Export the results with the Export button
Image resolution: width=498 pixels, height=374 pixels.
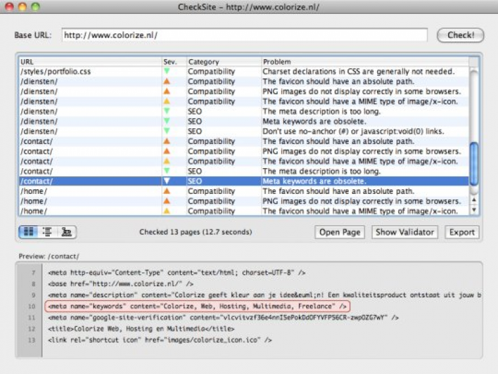461,232
